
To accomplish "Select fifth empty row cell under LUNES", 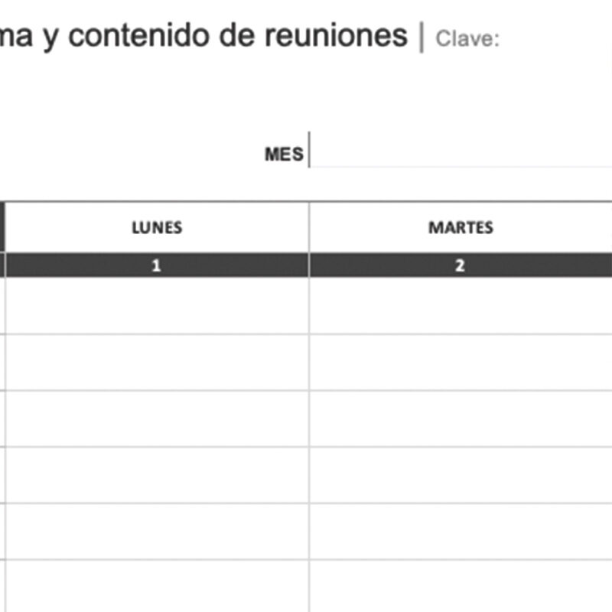I will click(157, 532).
